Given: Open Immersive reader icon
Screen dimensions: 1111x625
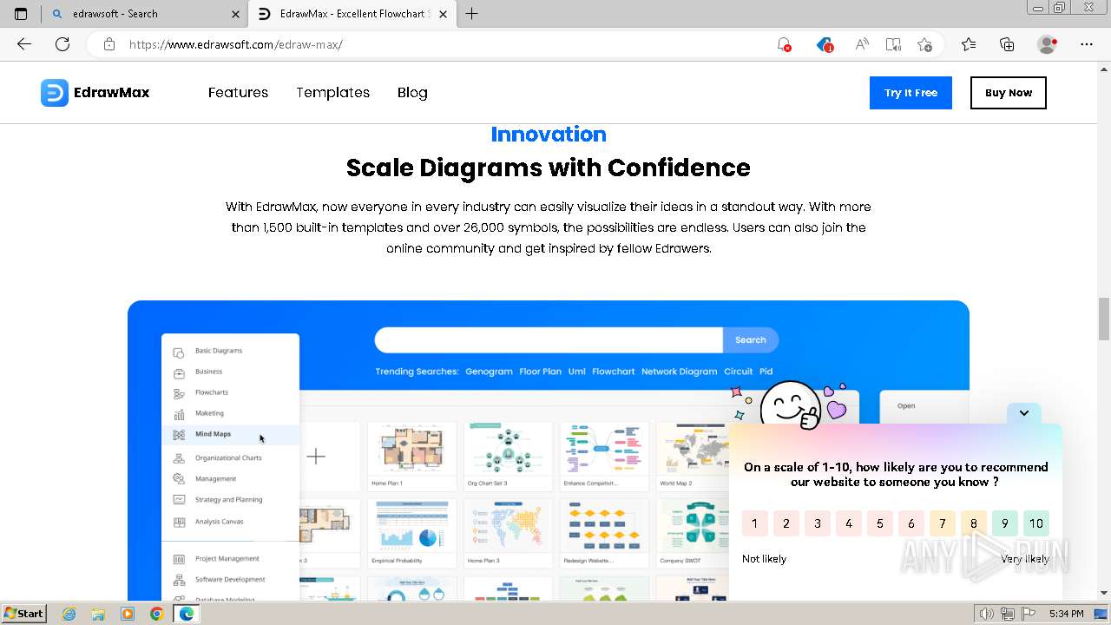Looking at the screenshot, I should point(893,44).
